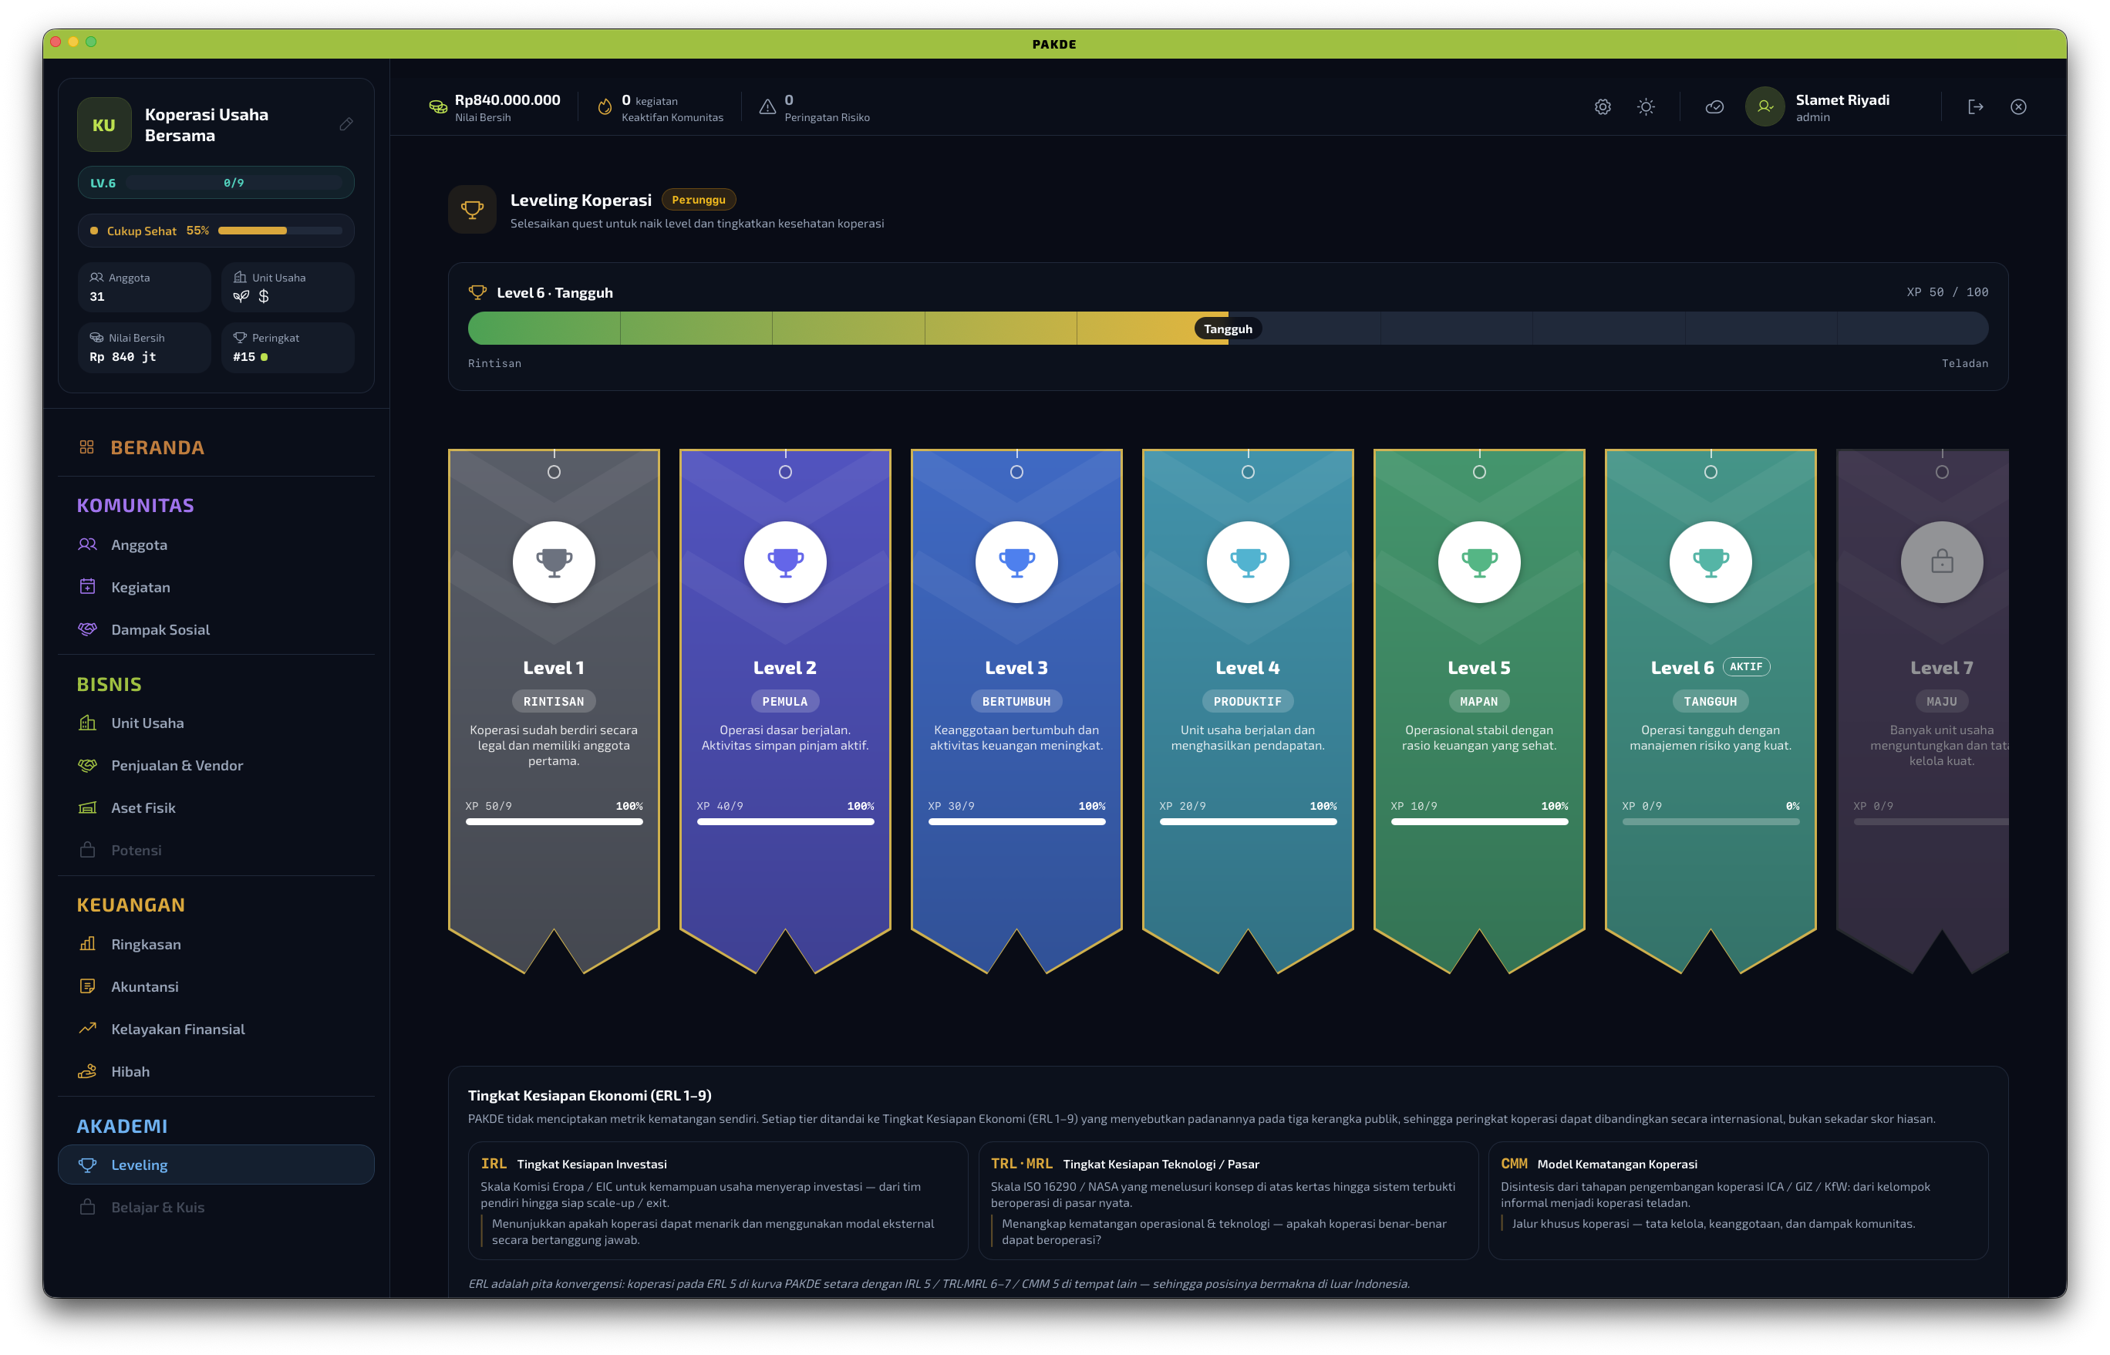2110x1355 pixels.
Task: Toggle the light/dark theme sun icon
Action: click(x=1646, y=106)
